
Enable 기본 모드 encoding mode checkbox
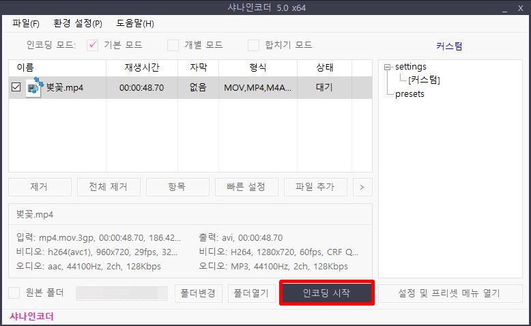92,45
